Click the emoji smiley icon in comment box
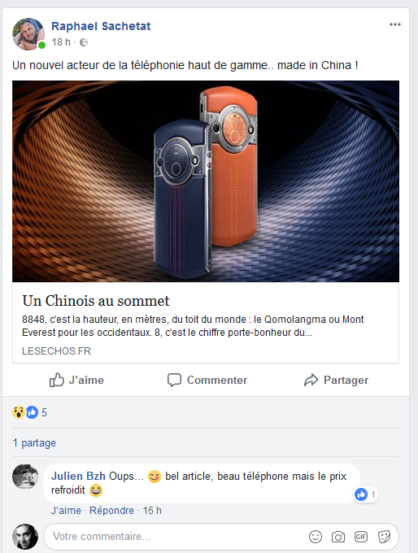Viewport: 418px width, 553px height. (x=316, y=537)
